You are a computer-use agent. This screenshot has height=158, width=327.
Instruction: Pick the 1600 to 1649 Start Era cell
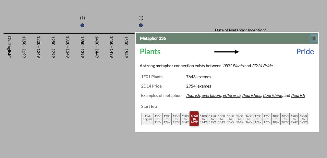coord(240,119)
